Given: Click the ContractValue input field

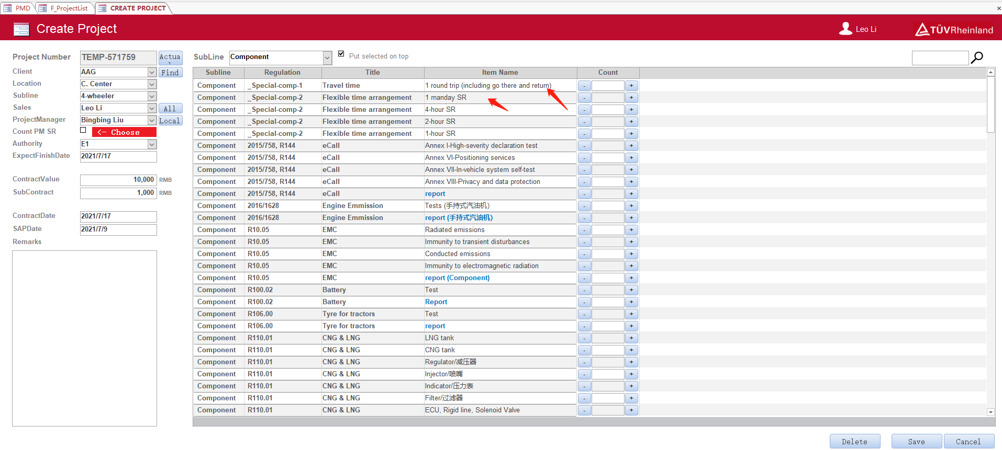Looking at the screenshot, I should click(x=118, y=180).
